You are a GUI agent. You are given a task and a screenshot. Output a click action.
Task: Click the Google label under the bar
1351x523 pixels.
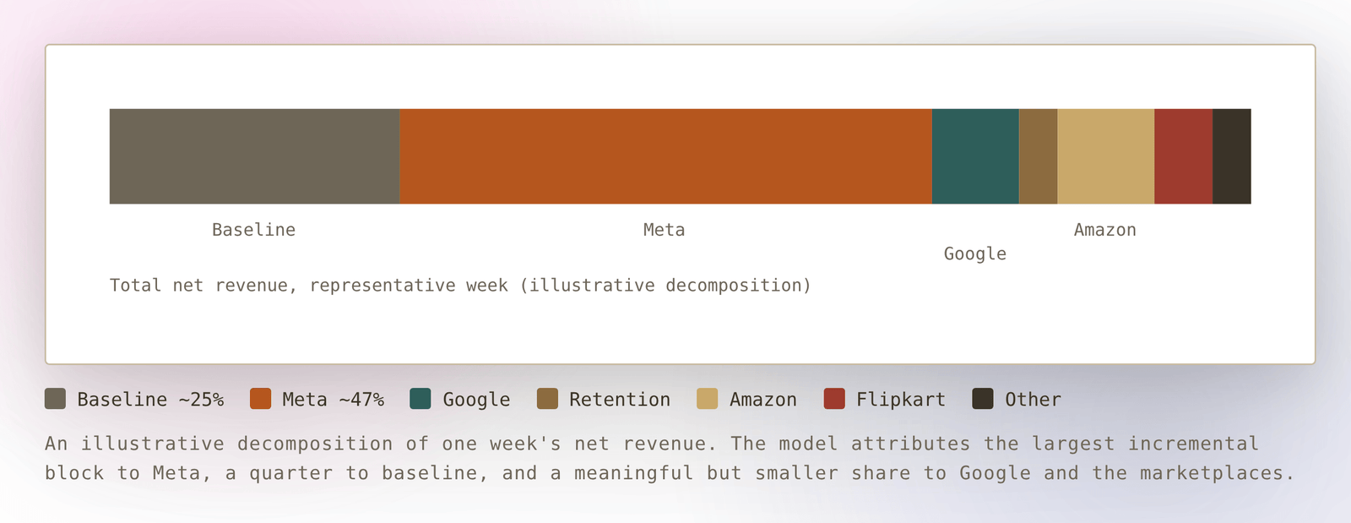point(975,253)
